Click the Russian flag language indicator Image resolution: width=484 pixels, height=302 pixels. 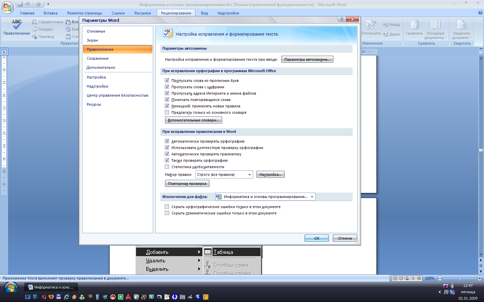pyautogui.click(x=446, y=286)
